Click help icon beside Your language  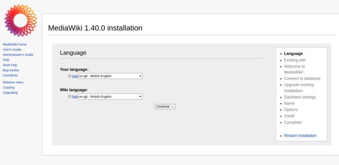point(70,76)
